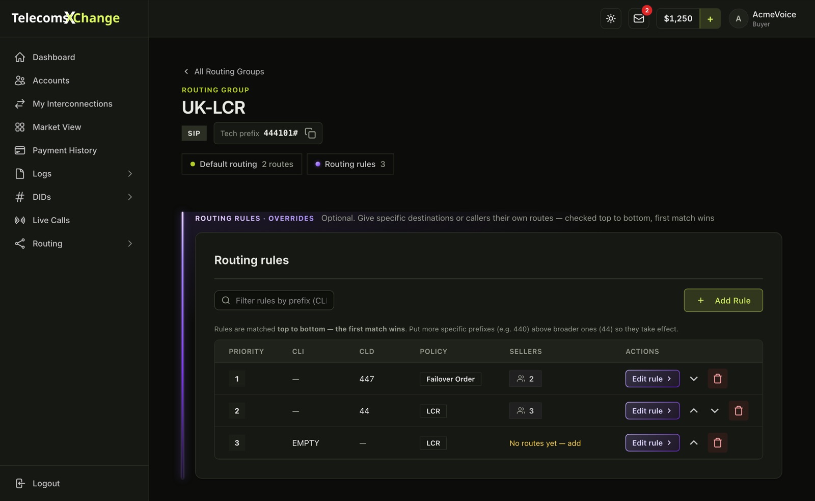
Task: Expand the Routing submenu chevron
Action: [130, 244]
